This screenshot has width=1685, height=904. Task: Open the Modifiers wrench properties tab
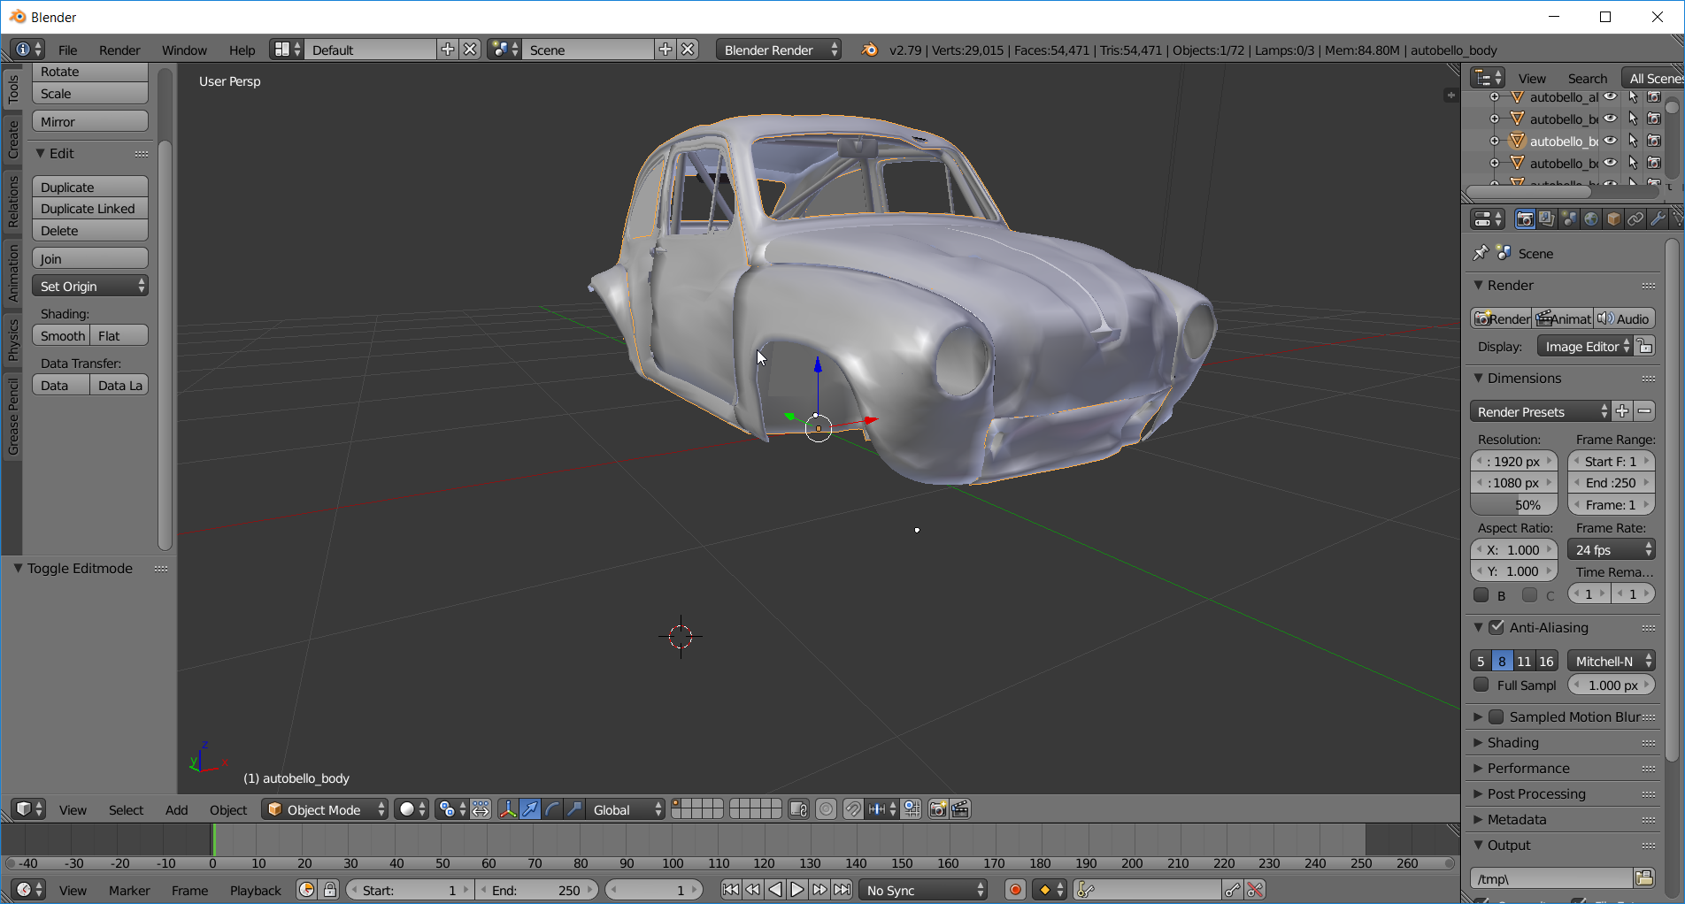[x=1658, y=219]
